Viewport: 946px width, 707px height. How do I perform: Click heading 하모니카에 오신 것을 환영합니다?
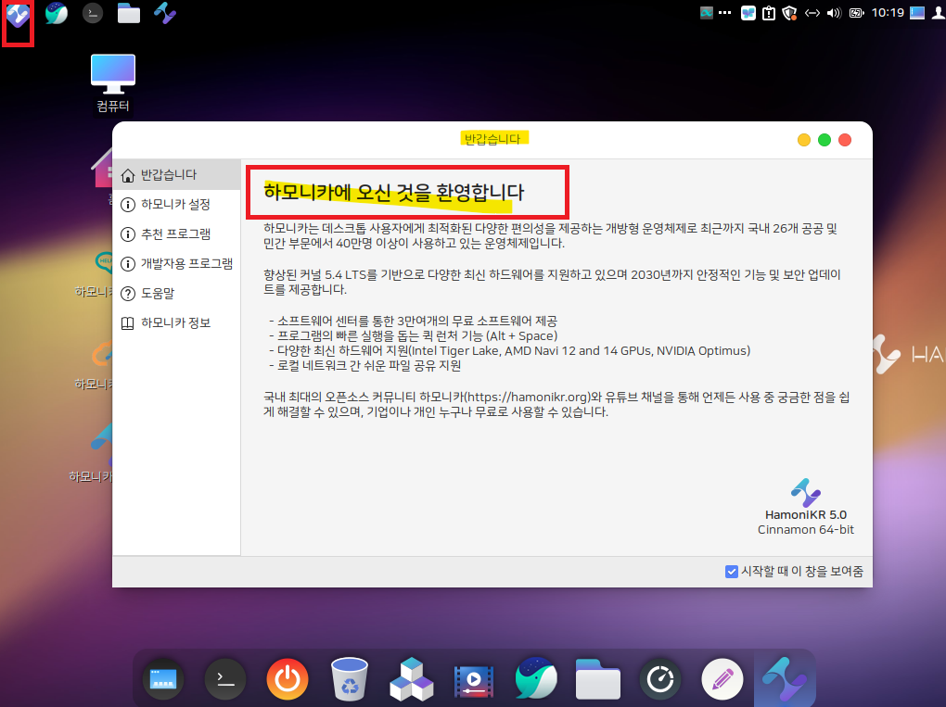pyautogui.click(x=394, y=192)
